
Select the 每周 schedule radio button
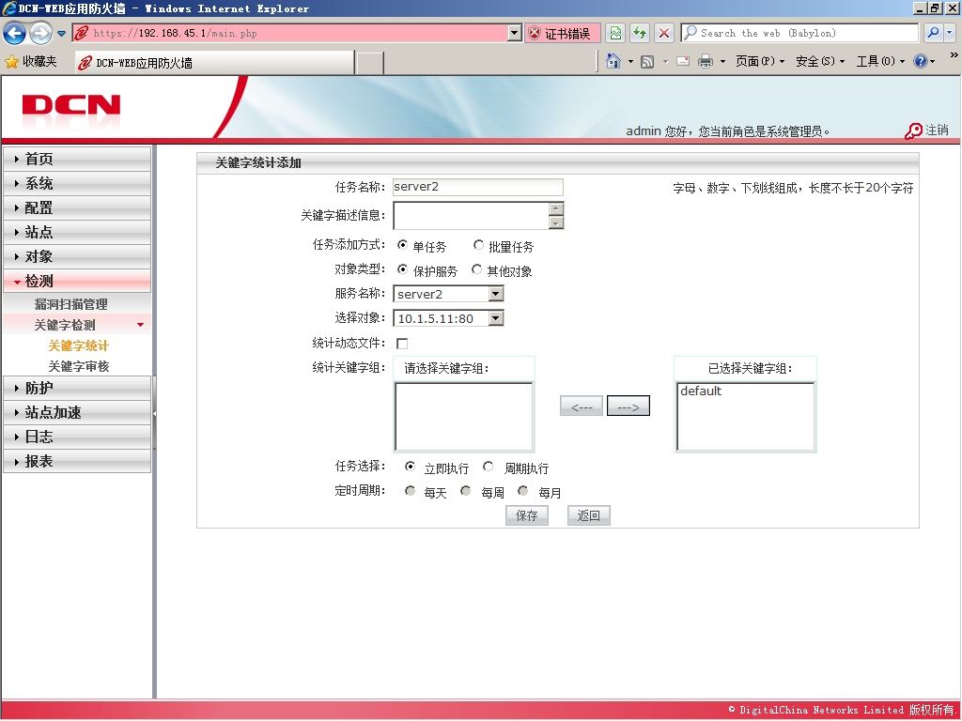pyautogui.click(x=466, y=490)
